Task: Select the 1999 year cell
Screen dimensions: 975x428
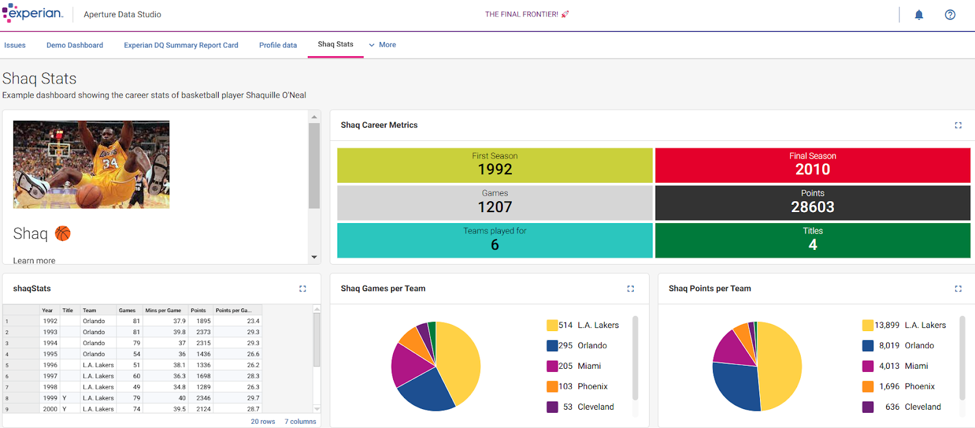Action: click(x=50, y=398)
